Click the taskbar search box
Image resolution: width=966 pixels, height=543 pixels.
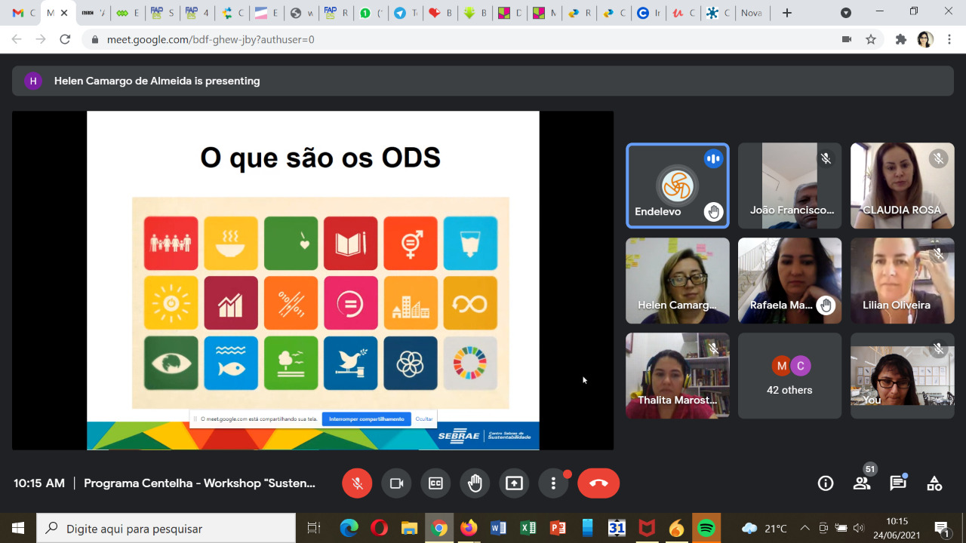coord(166,528)
